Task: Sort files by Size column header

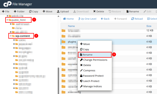Action: [149, 26]
